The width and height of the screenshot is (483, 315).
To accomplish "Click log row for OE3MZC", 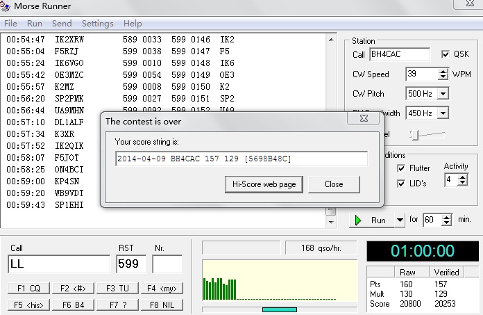I will pos(121,75).
